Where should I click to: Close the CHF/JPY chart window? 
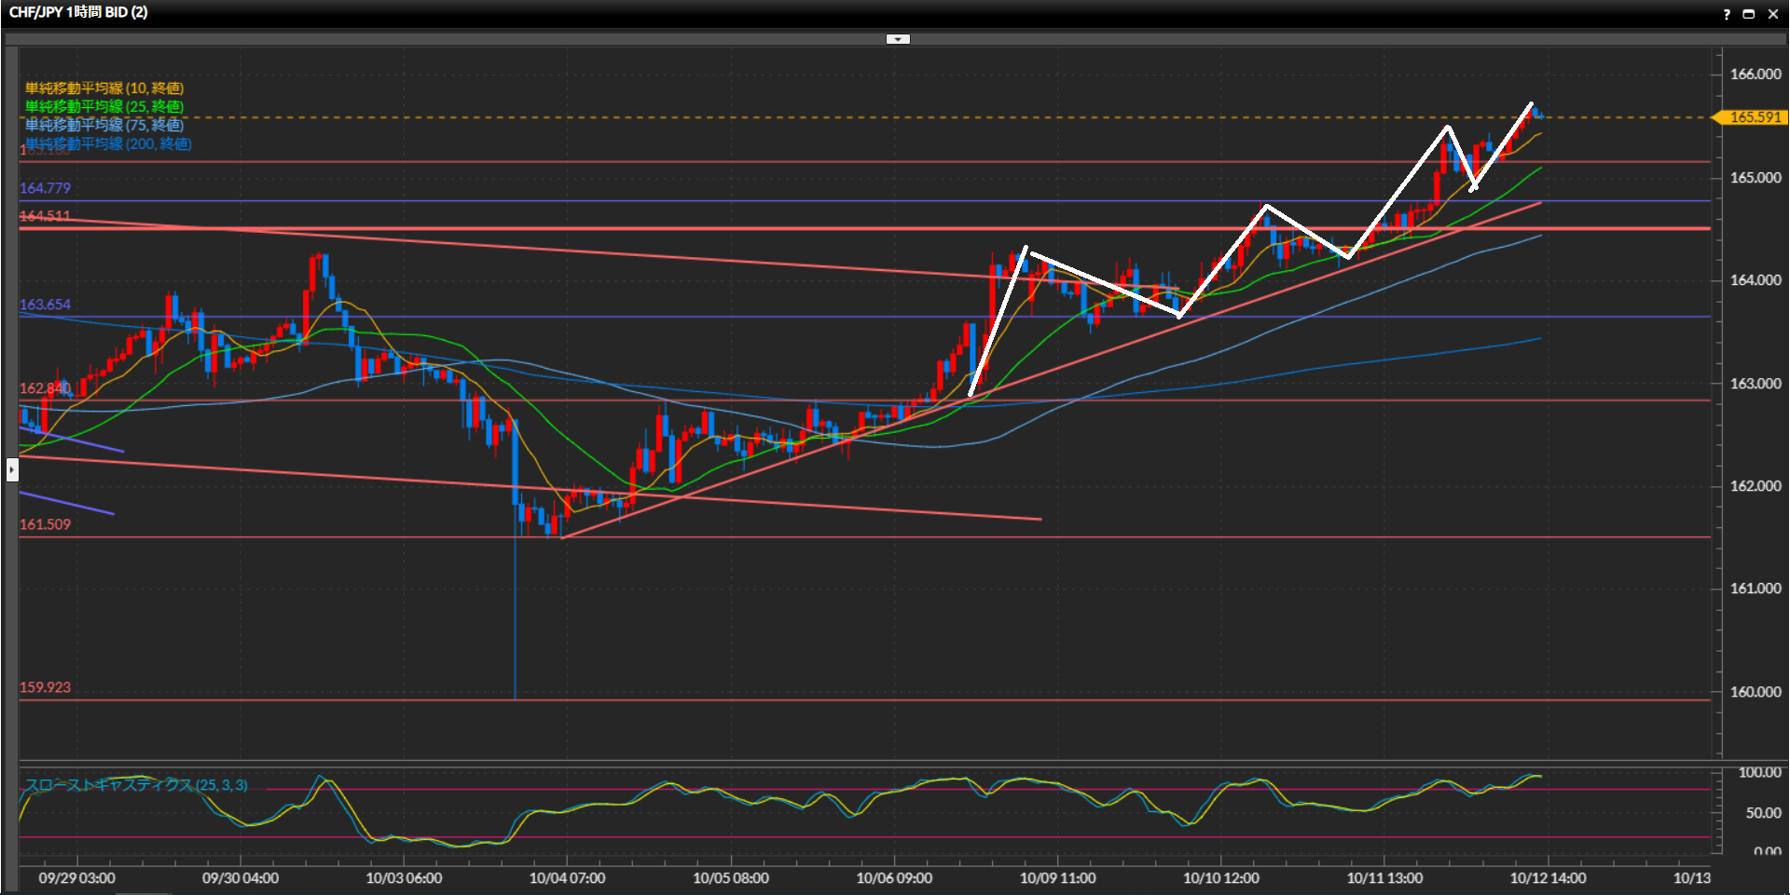click(x=1773, y=14)
